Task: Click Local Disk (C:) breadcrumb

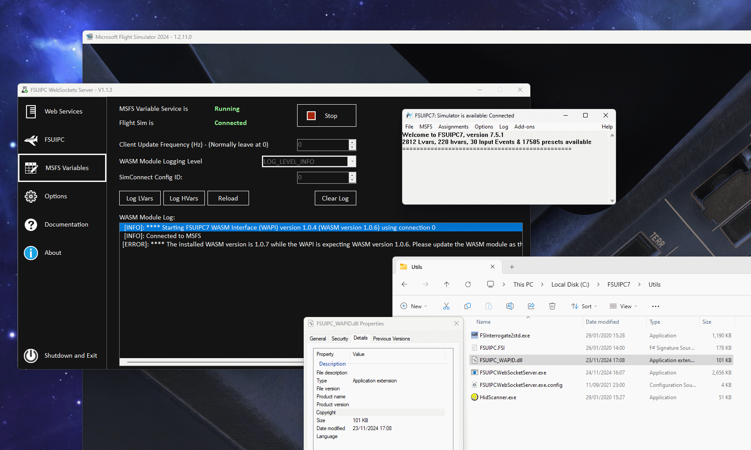Action: click(570, 284)
